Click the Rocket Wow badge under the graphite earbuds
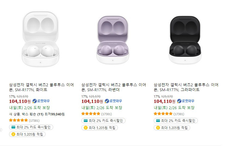The width and height of the screenshot is (232, 153). [186, 101]
